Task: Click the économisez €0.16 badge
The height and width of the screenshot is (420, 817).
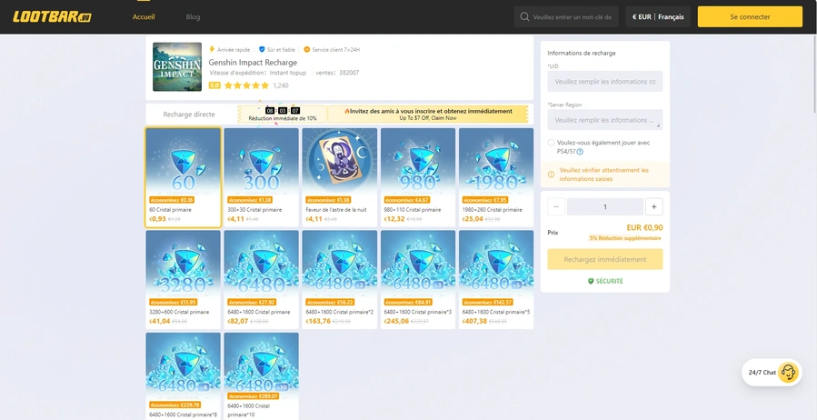Action: click(x=172, y=200)
